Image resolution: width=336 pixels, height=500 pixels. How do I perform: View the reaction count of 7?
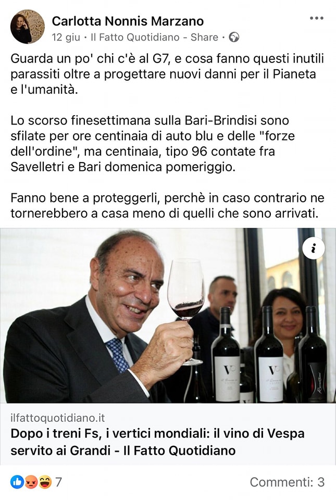click(58, 482)
